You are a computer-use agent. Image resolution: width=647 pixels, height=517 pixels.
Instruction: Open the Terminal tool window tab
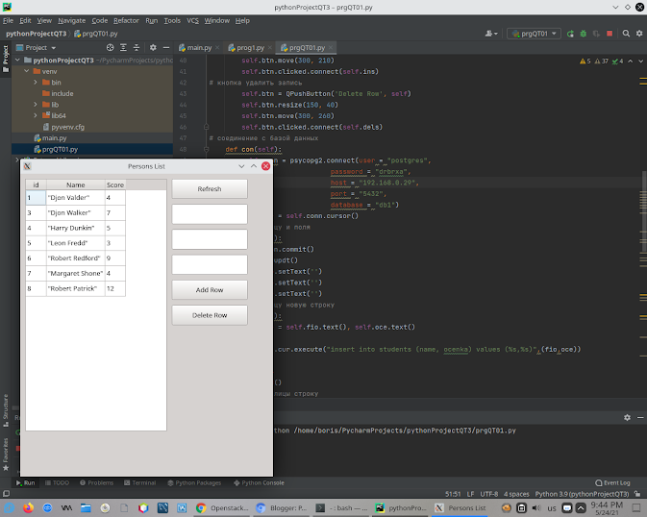tap(140, 482)
